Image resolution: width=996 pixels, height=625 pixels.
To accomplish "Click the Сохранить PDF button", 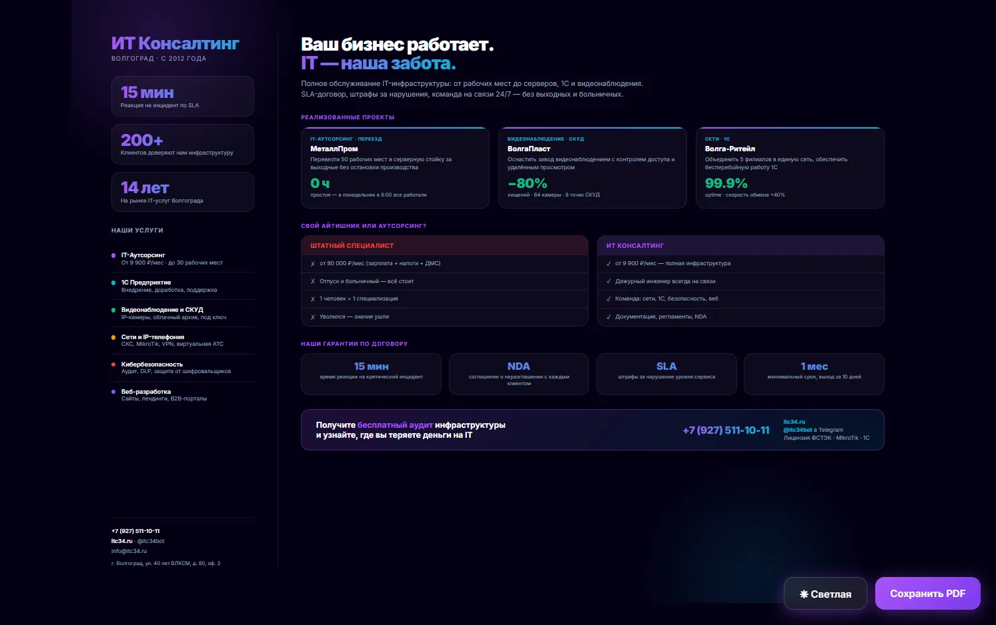I will tap(928, 593).
